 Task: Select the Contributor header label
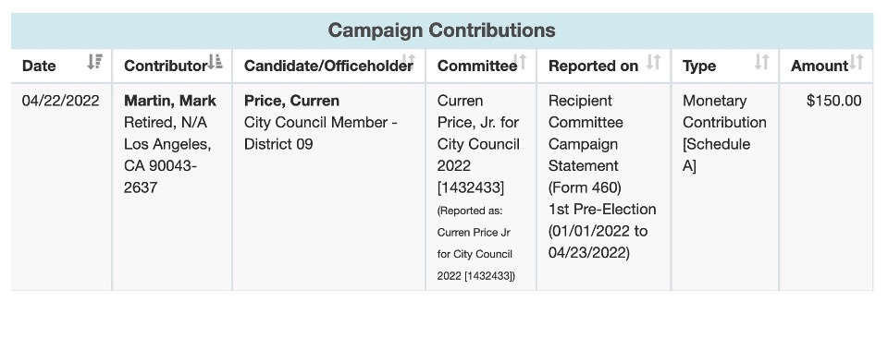(x=166, y=66)
